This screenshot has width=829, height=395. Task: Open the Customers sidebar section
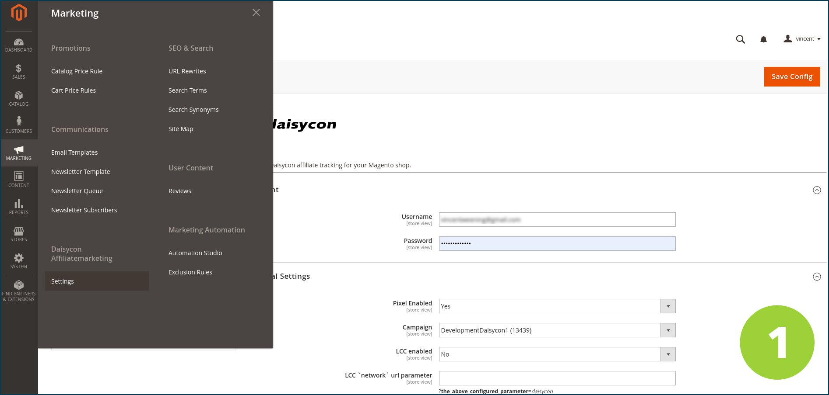(19, 126)
